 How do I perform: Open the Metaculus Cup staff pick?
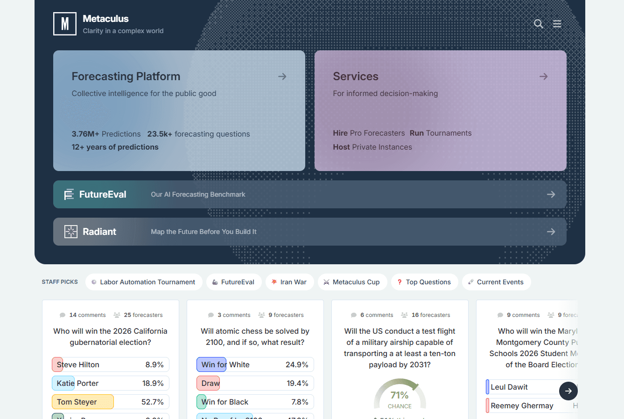coord(352,282)
